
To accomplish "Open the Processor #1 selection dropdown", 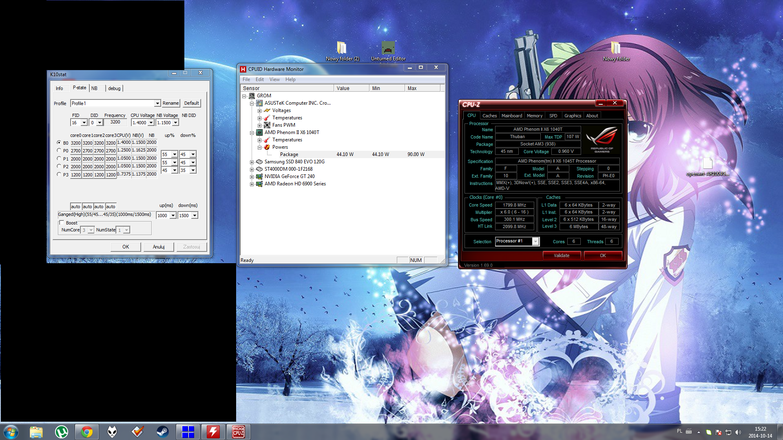I will (x=535, y=242).
